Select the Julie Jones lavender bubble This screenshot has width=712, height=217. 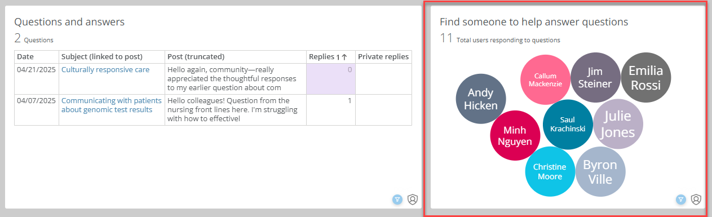[618, 124]
